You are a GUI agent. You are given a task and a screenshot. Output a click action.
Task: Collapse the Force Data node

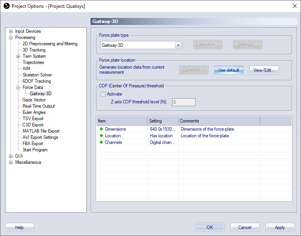coord(18,87)
